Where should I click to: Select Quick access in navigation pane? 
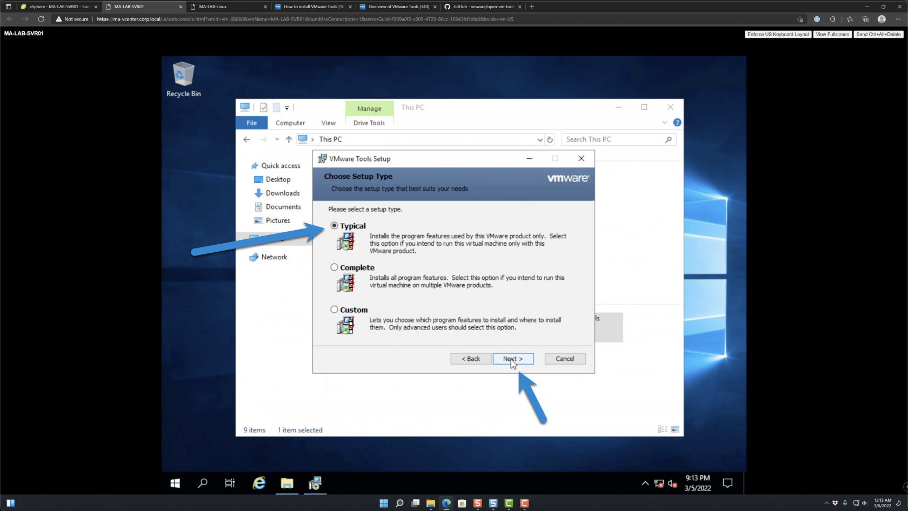click(275, 166)
